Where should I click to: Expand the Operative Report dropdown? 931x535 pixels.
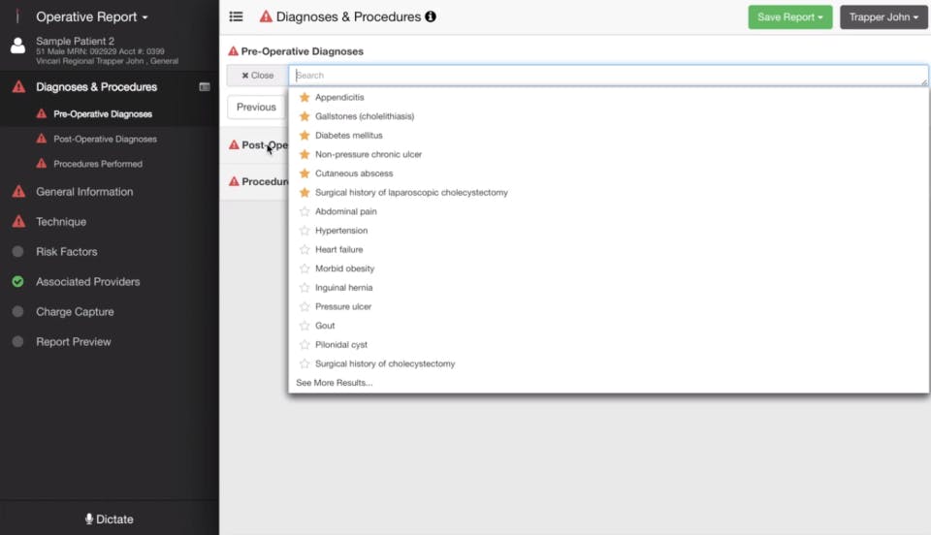click(x=92, y=16)
